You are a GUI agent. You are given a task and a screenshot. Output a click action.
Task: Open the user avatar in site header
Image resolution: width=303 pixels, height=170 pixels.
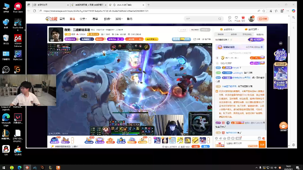(x=251, y=19)
